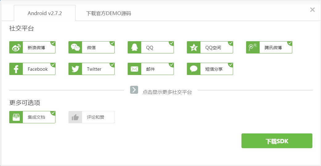The width and height of the screenshot is (321, 166).
Task: Open the 下载官方DEMO源码 tab
Action: (x=109, y=14)
